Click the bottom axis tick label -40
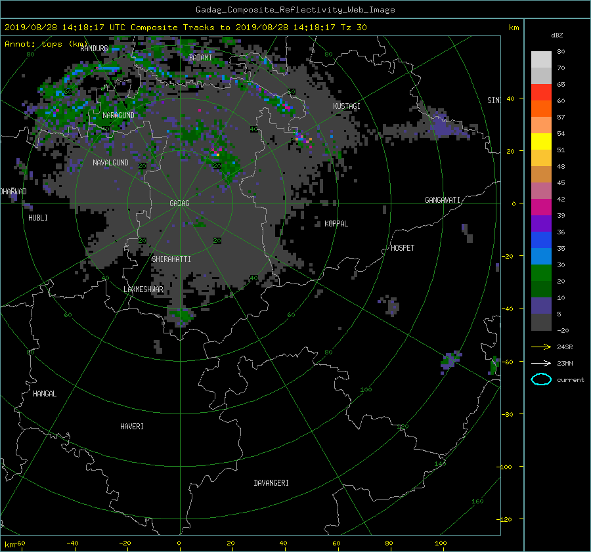 (x=72, y=543)
